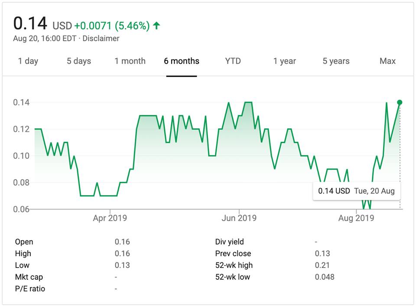Click the +0.0071 (5.46%) change text
The width and height of the screenshot is (416, 307).
tap(112, 26)
